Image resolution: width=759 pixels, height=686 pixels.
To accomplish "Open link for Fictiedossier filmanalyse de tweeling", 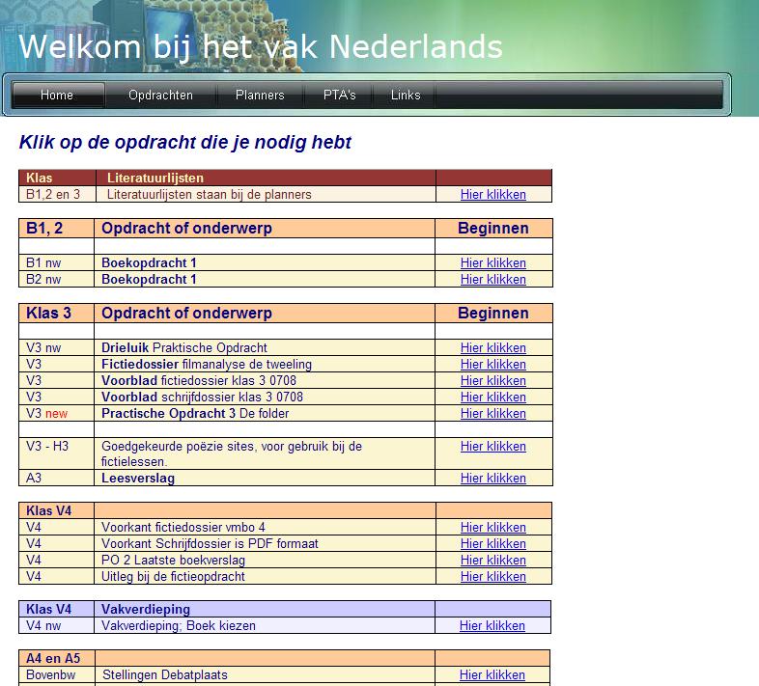I will pyautogui.click(x=492, y=365).
